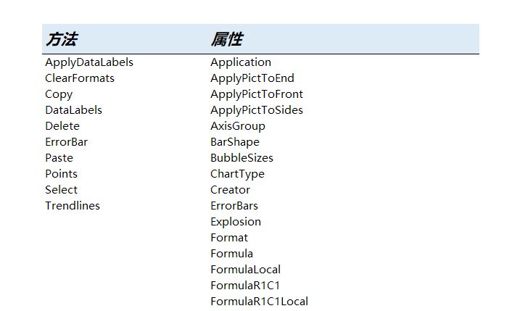
Task: Click the BubbleSizes property cell
Action: 242,158
